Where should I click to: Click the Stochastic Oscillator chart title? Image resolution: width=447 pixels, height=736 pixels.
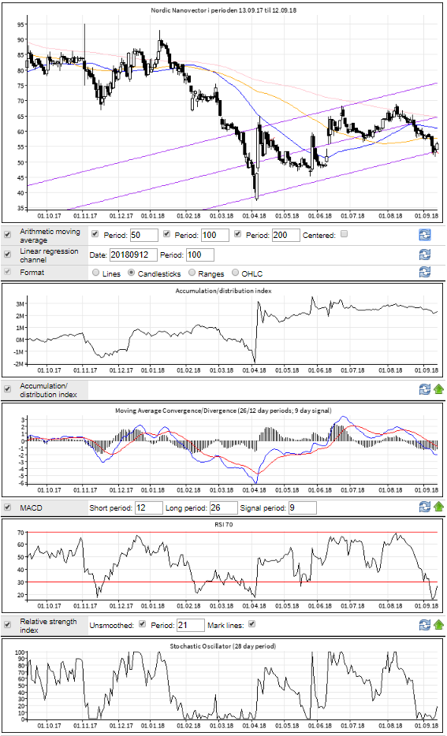pyautogui.click(x=223, y=646)
